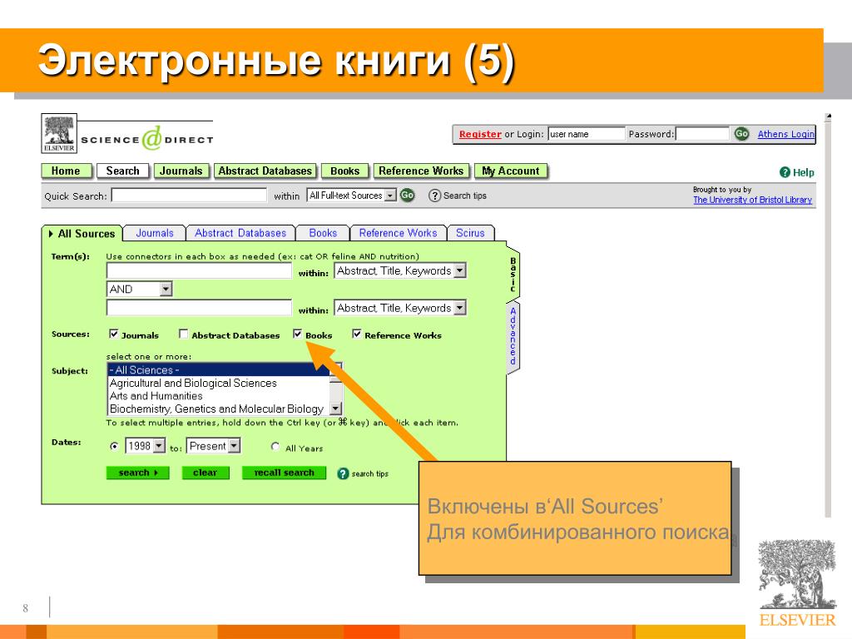Toggle the Books sources checkbox

297,334
